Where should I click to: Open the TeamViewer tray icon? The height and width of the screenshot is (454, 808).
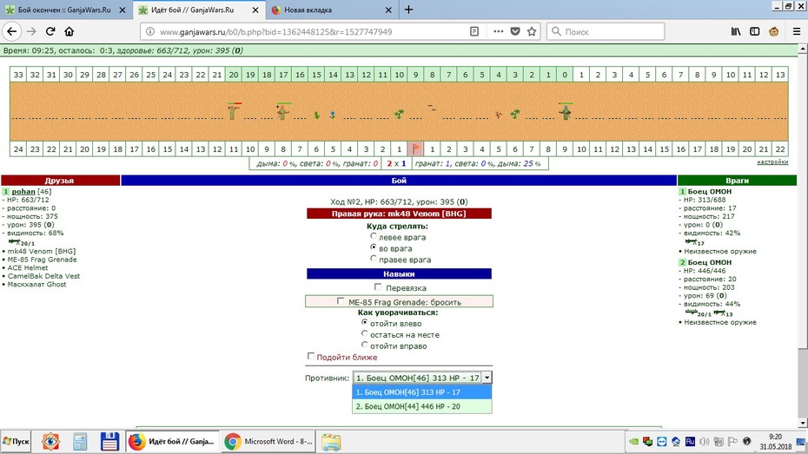point(662,442)
